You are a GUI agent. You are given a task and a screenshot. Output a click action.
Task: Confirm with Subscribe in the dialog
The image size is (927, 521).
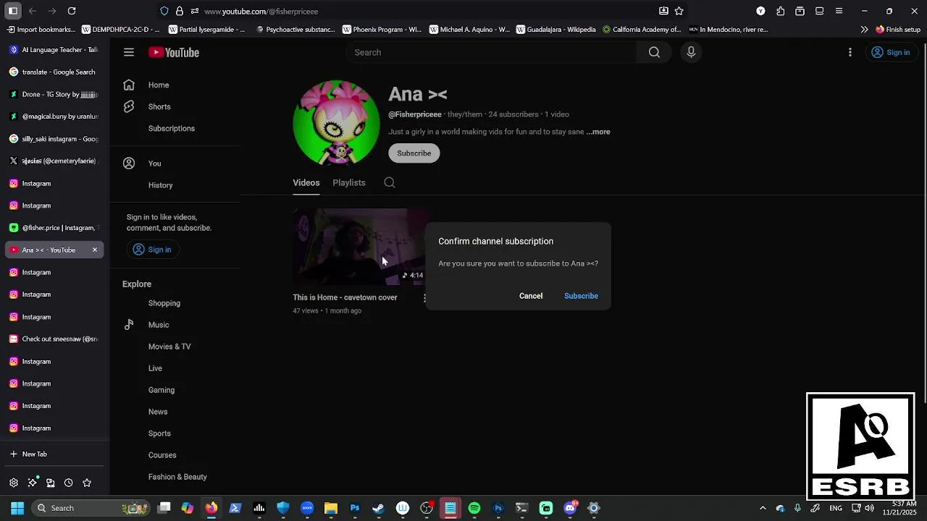click(581, 296)
